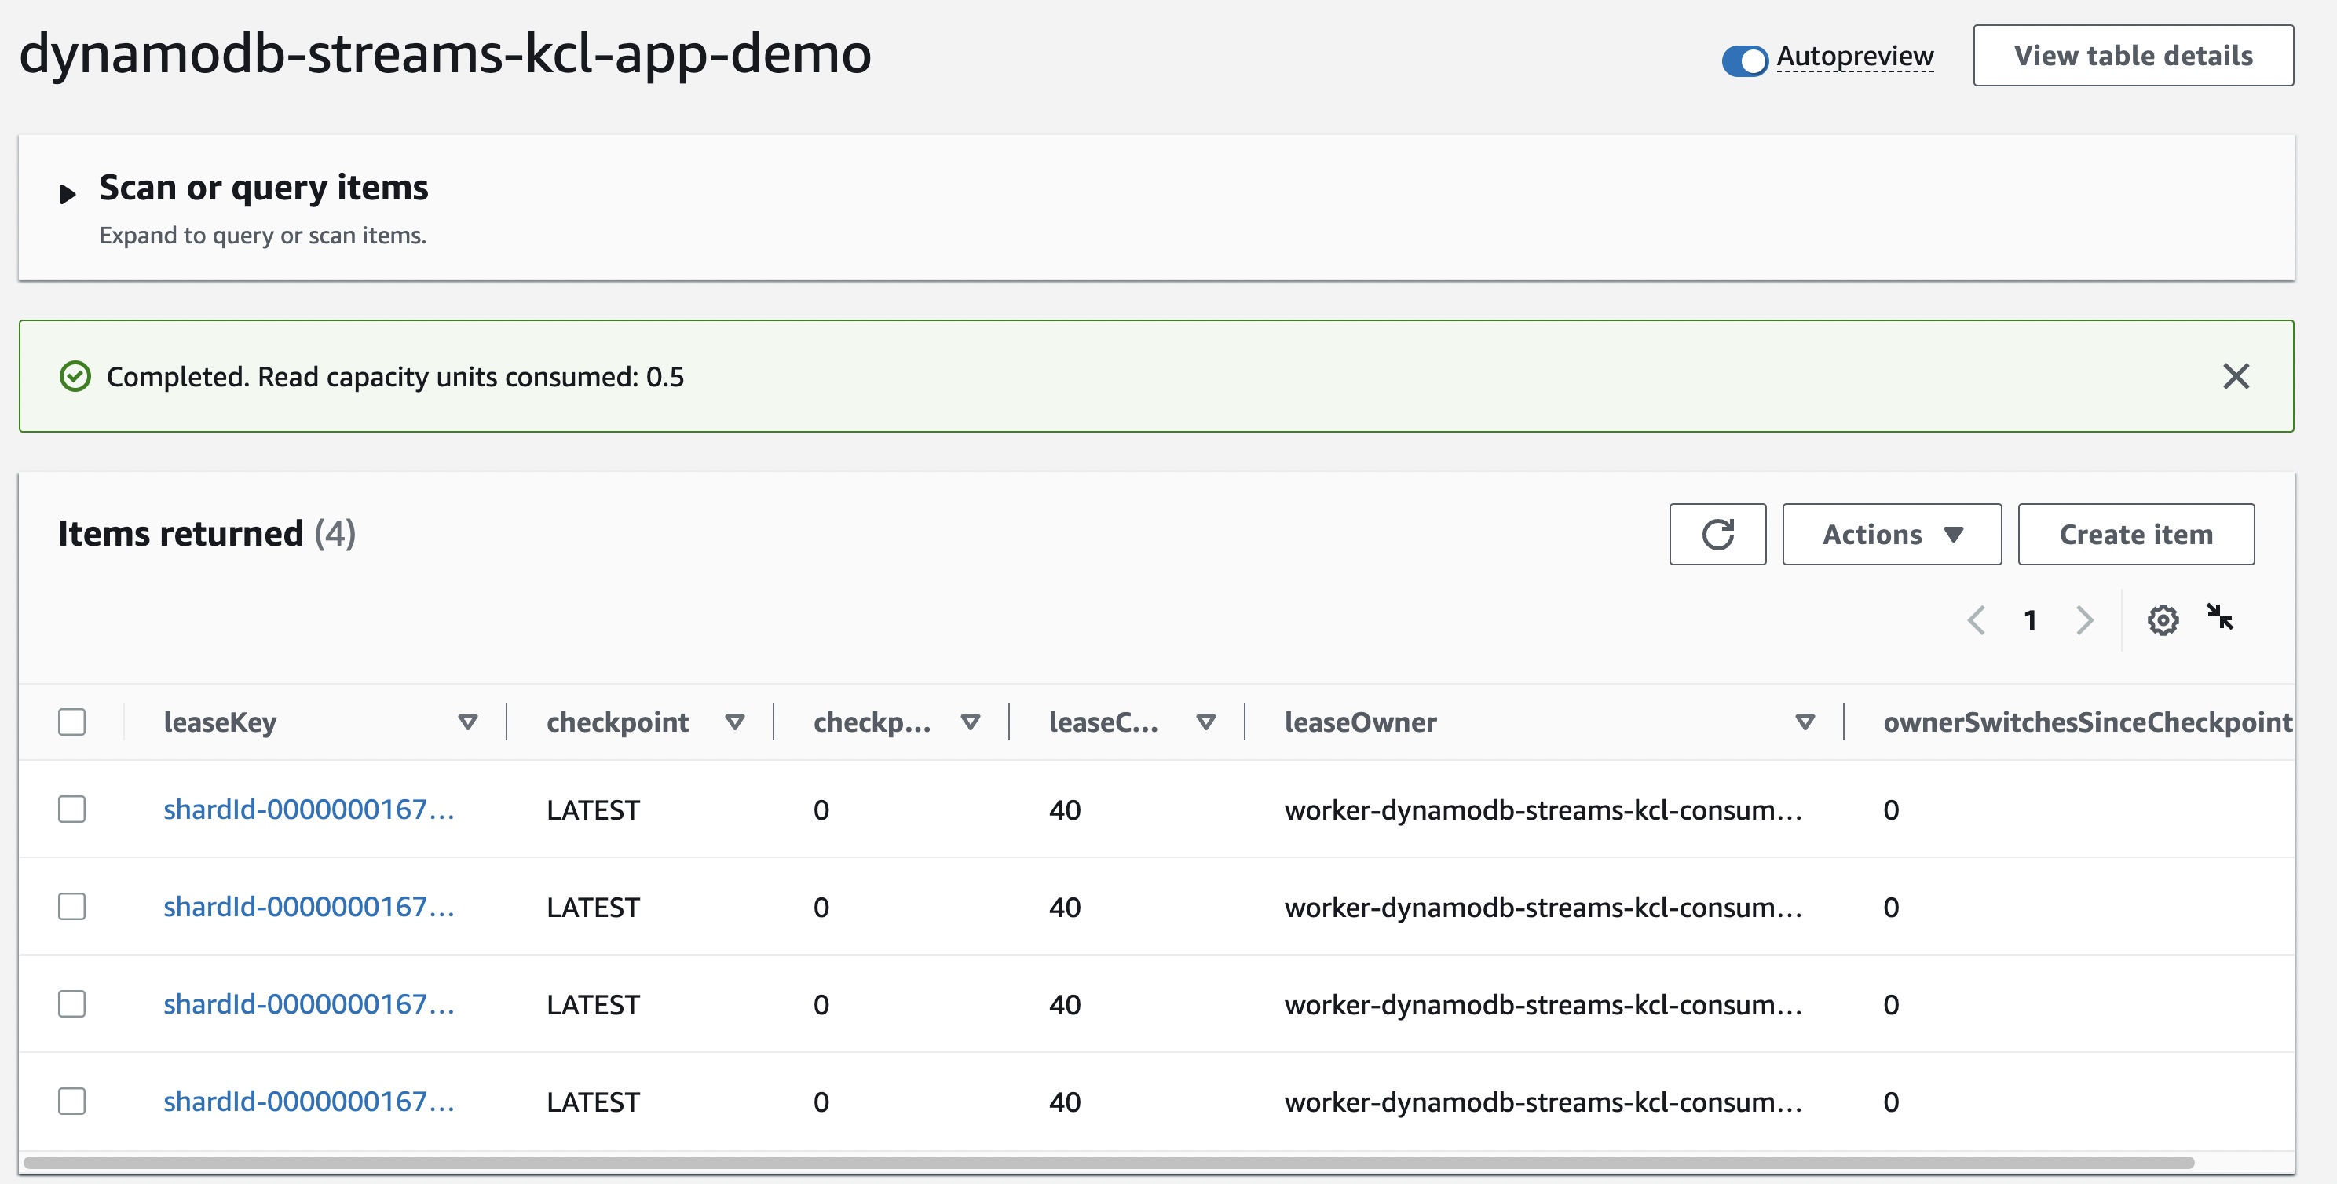
Task: Click the collapse view arrows icon
Action: (x=2219, y=618)
